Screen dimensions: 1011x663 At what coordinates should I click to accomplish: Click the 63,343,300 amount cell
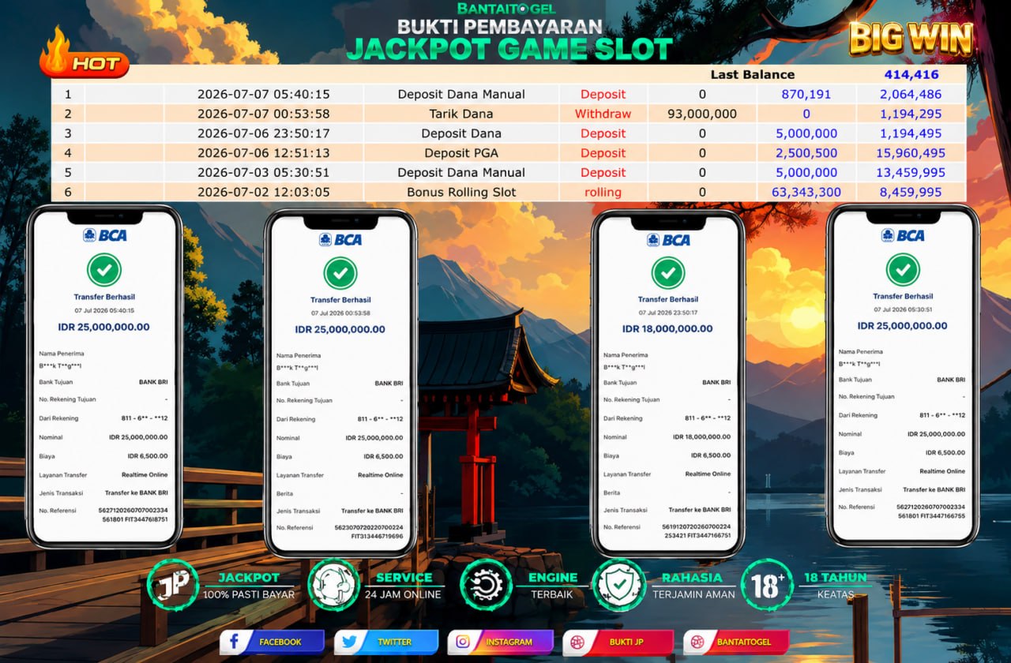click(x=806, y=192)
